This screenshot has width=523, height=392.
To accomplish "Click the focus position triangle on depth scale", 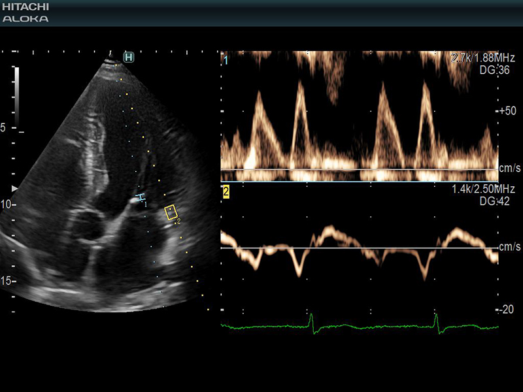I will (x=16, y=188).
